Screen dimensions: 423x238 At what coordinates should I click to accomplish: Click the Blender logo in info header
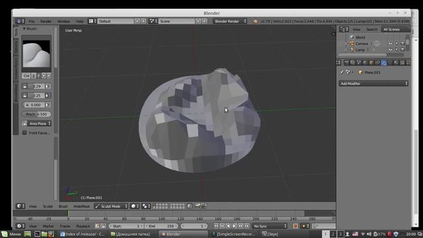[x=255, y=21]
